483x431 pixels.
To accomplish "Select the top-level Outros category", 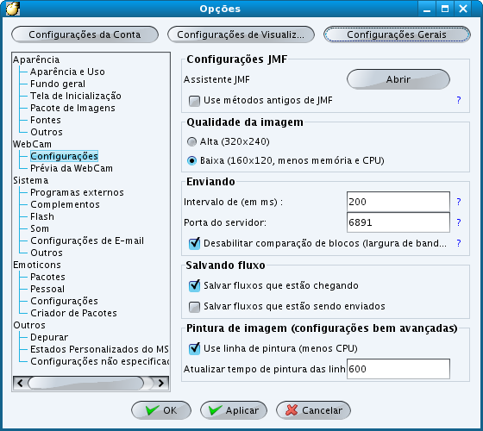I will pyautogui.click(x=29, y=325).
